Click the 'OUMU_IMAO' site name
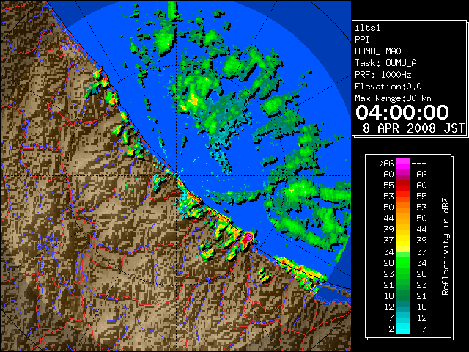Viewport: 469px width, 352px height. pos(378,51)
